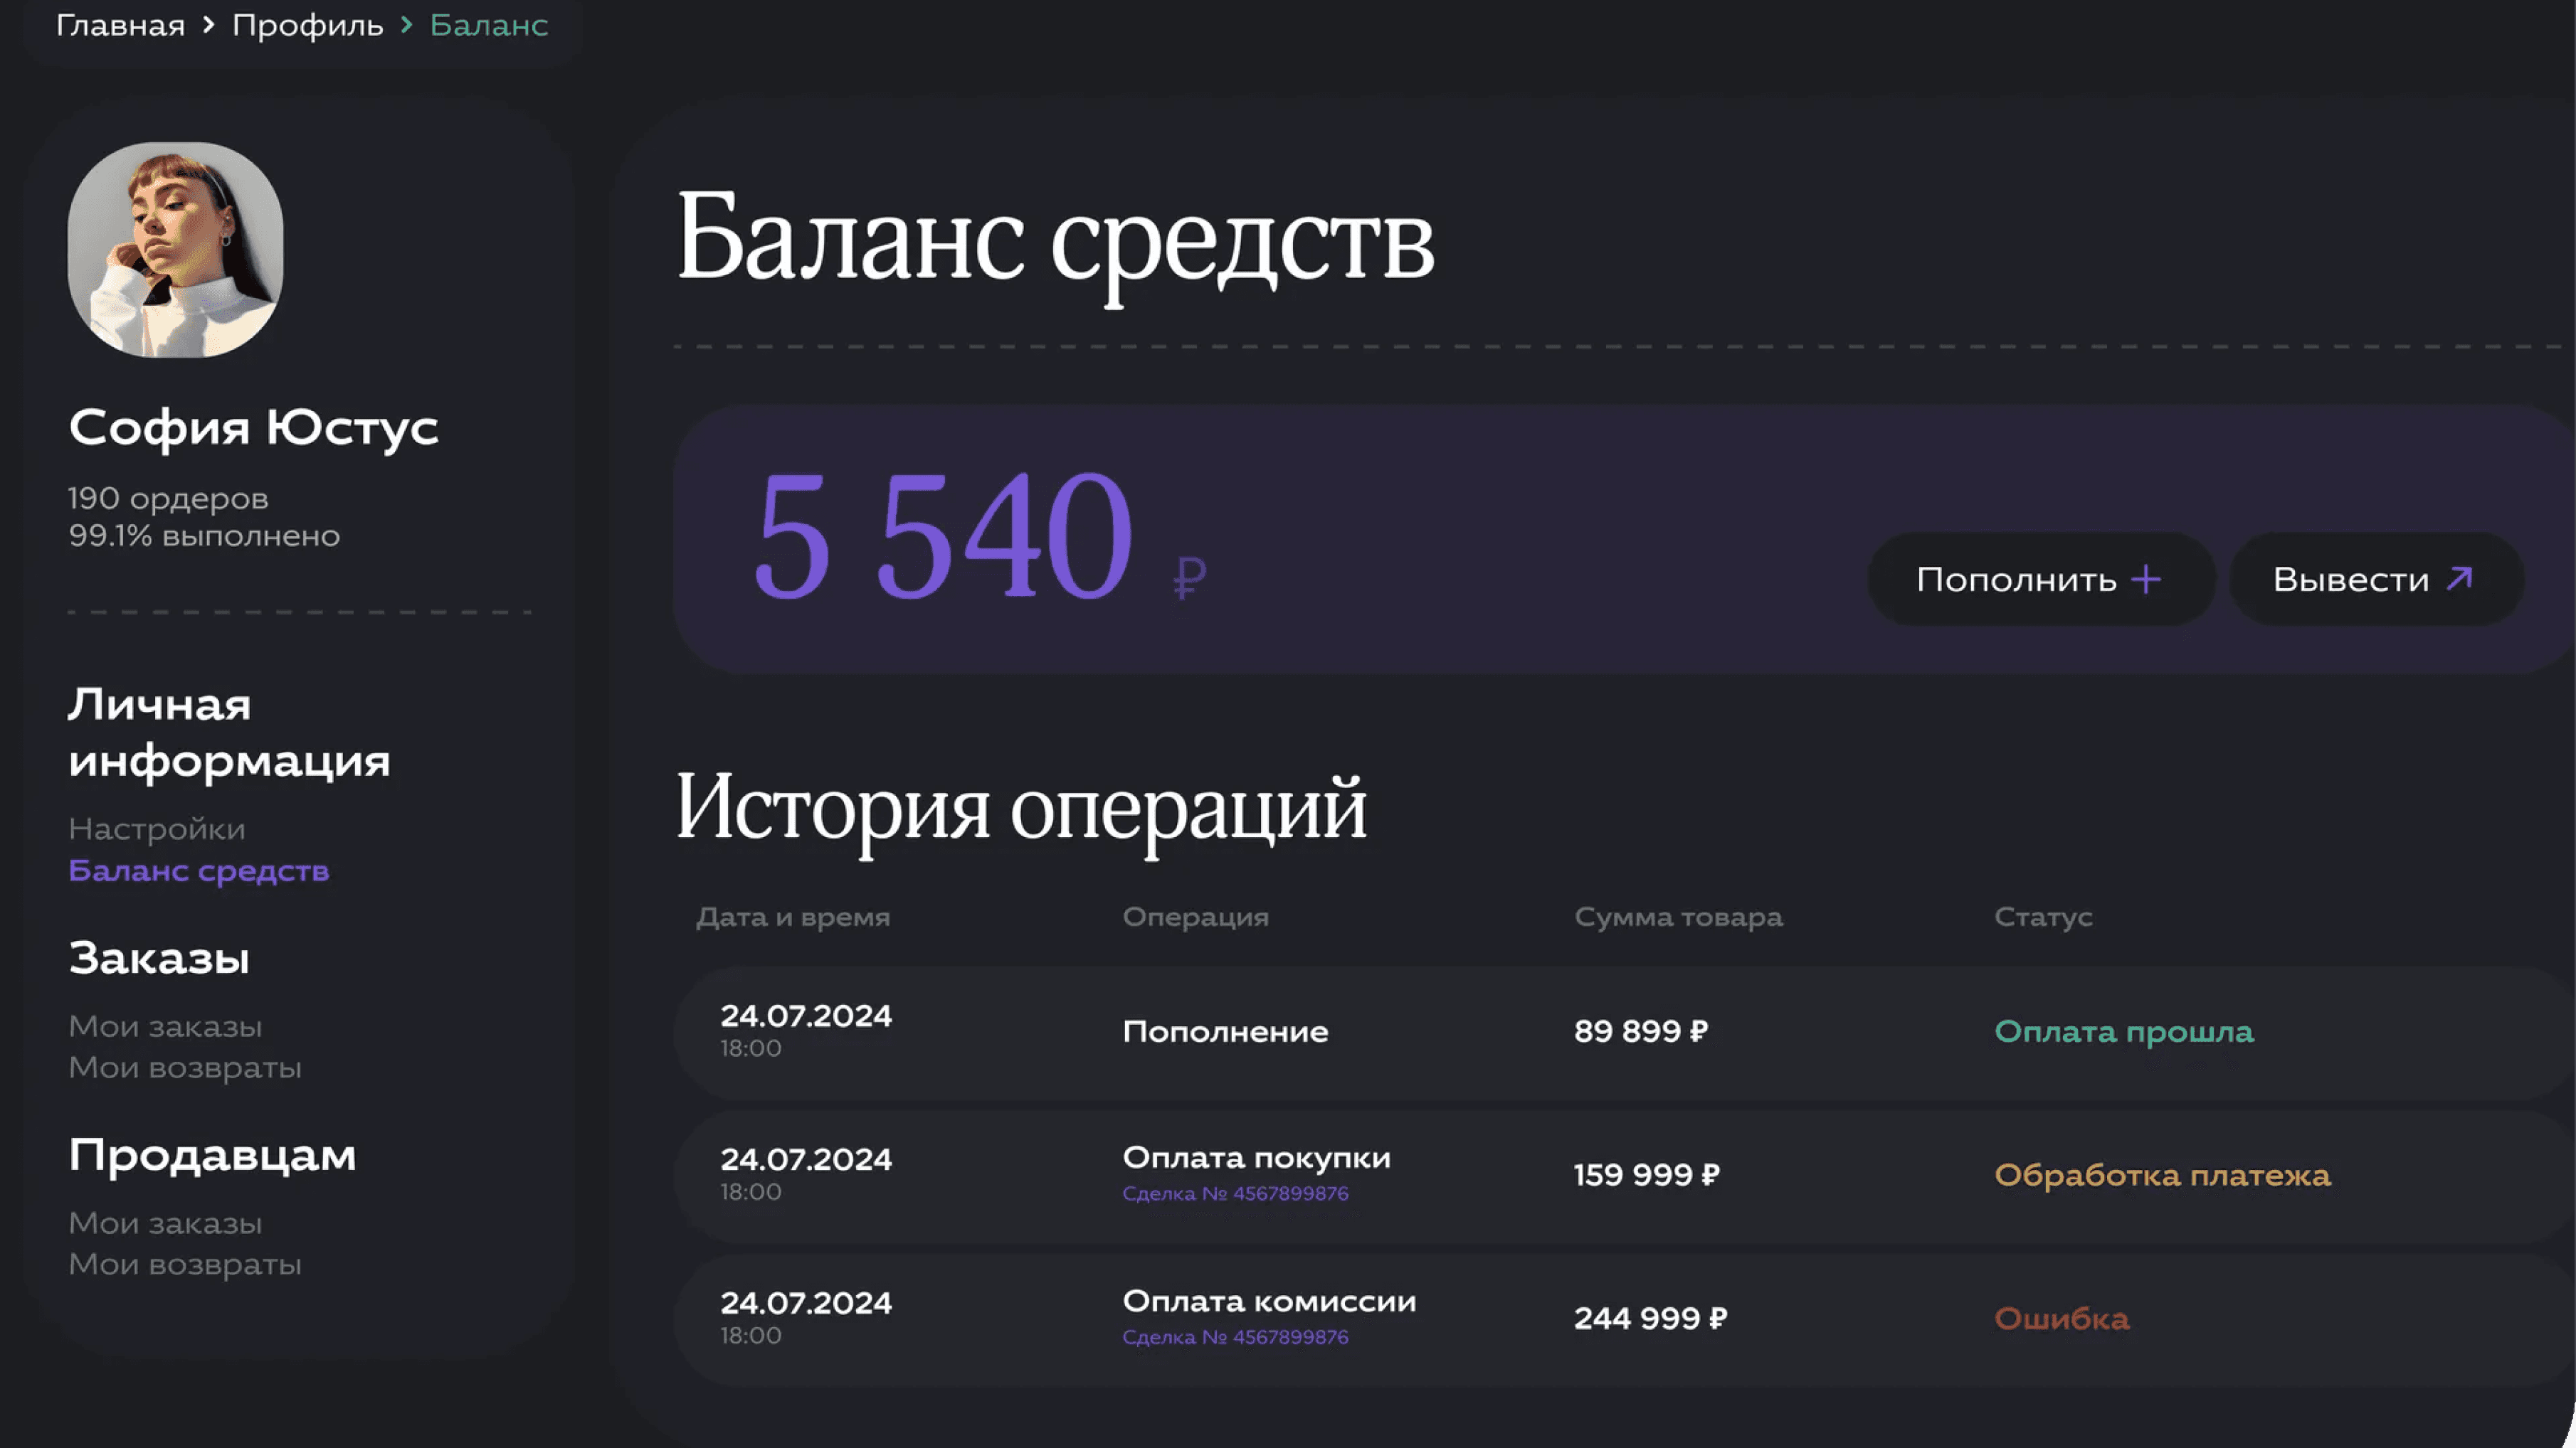Open Мои заказы under Заказы section

click(165, 1026)
